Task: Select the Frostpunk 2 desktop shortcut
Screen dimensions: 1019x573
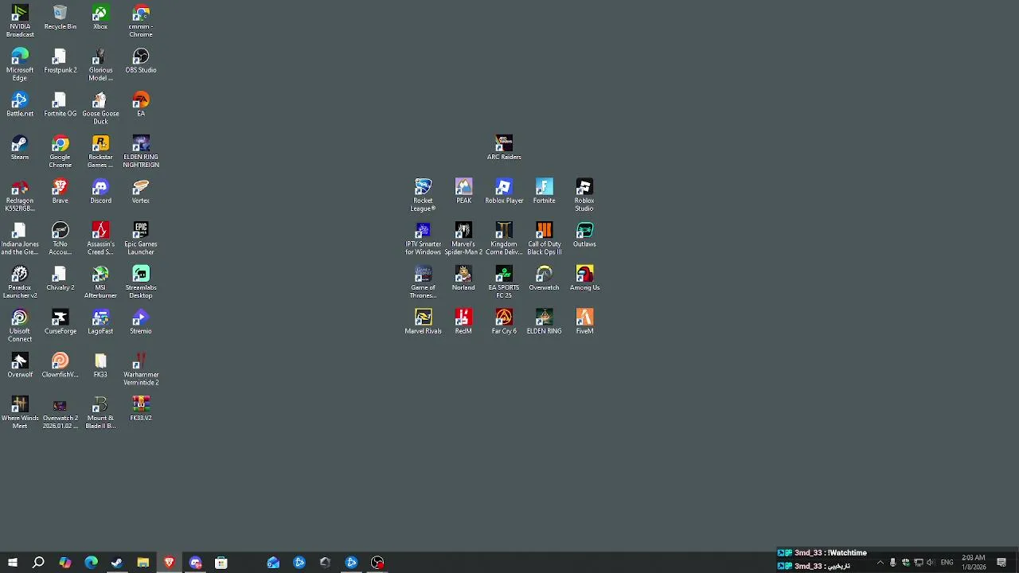Action: point(61,61)
